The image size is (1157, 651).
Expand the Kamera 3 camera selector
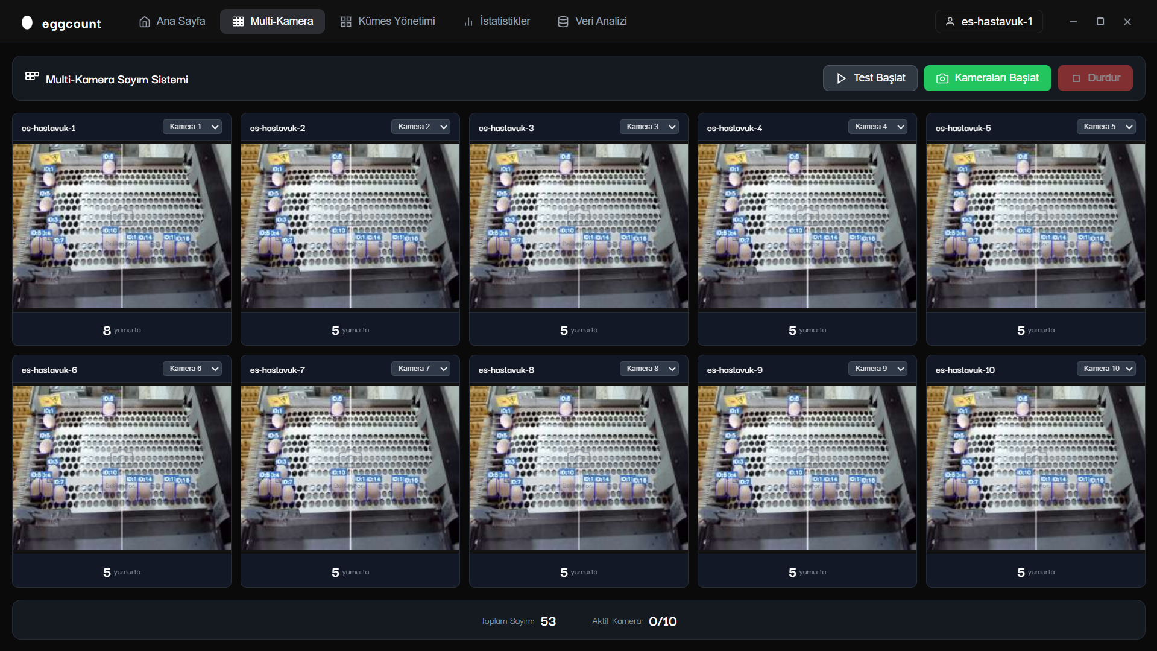coord(649,127)
